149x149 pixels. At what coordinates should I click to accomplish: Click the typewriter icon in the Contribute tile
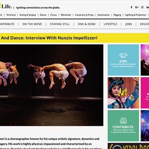[x=123, y=121]
